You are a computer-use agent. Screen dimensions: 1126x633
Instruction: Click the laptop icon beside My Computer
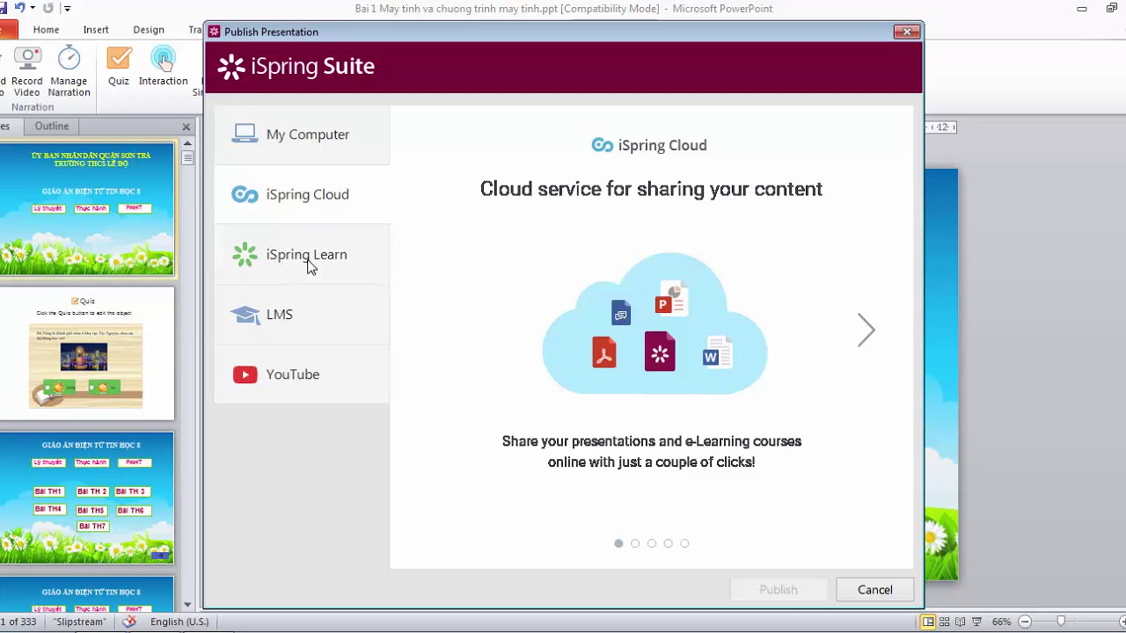click(x=245, y=134)
